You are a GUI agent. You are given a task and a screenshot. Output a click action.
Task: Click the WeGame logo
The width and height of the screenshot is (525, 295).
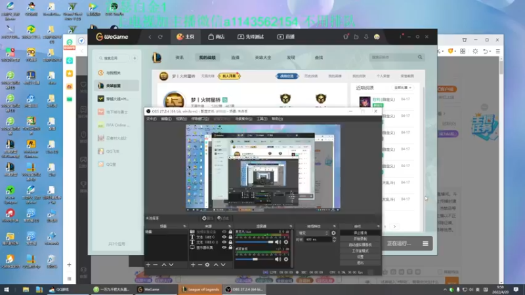pos(112,37)
